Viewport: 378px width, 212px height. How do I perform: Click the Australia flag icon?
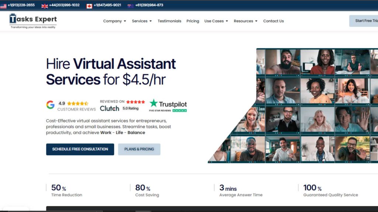coord(131,6)
